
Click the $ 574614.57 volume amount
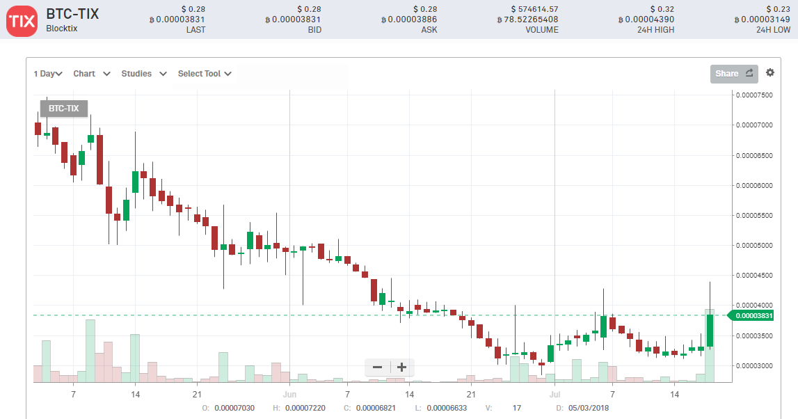[x=534, y=9]
